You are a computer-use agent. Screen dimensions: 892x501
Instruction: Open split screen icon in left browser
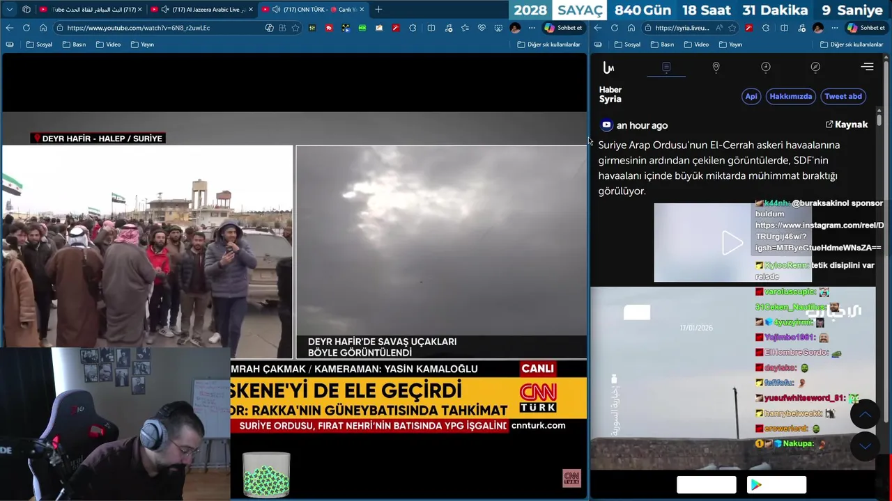[431, 28]
